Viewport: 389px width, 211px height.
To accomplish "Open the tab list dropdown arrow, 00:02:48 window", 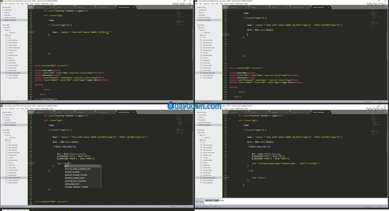I will click(x=192, y=7).
